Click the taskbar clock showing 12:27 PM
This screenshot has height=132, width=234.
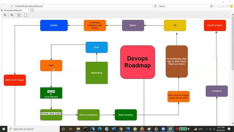click(x=221, y=129)
